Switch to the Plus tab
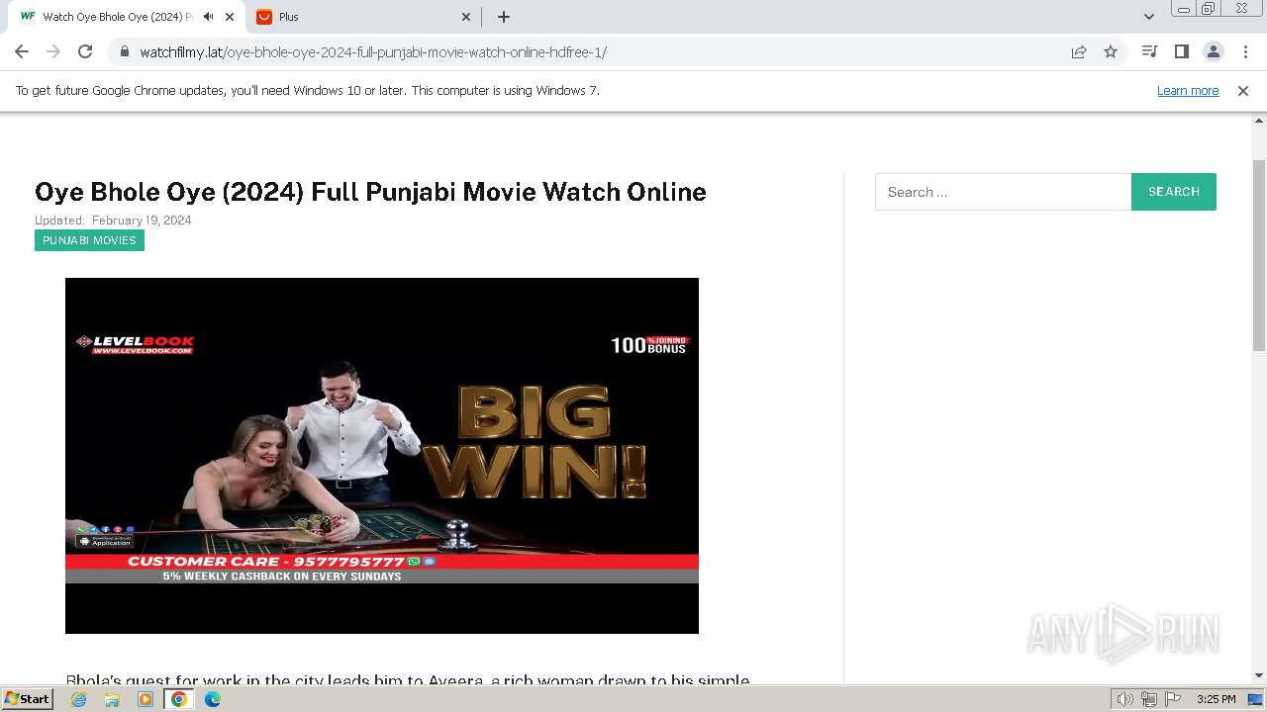Image resolution: width=1267 pixels, height=712 pixels. (x=361, y=17)
